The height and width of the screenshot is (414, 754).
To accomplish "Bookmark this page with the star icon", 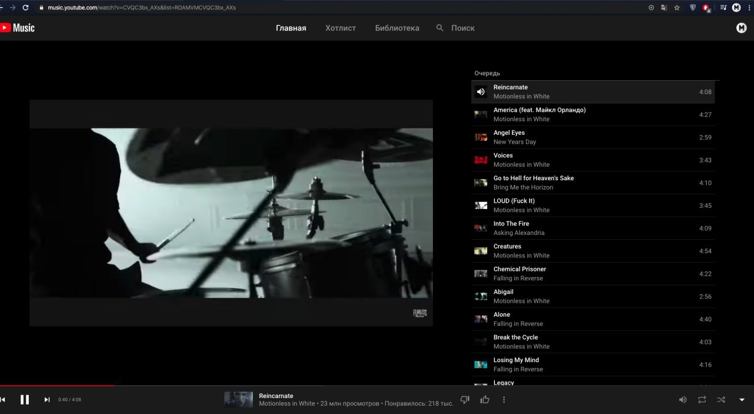I will click(677, 8).
